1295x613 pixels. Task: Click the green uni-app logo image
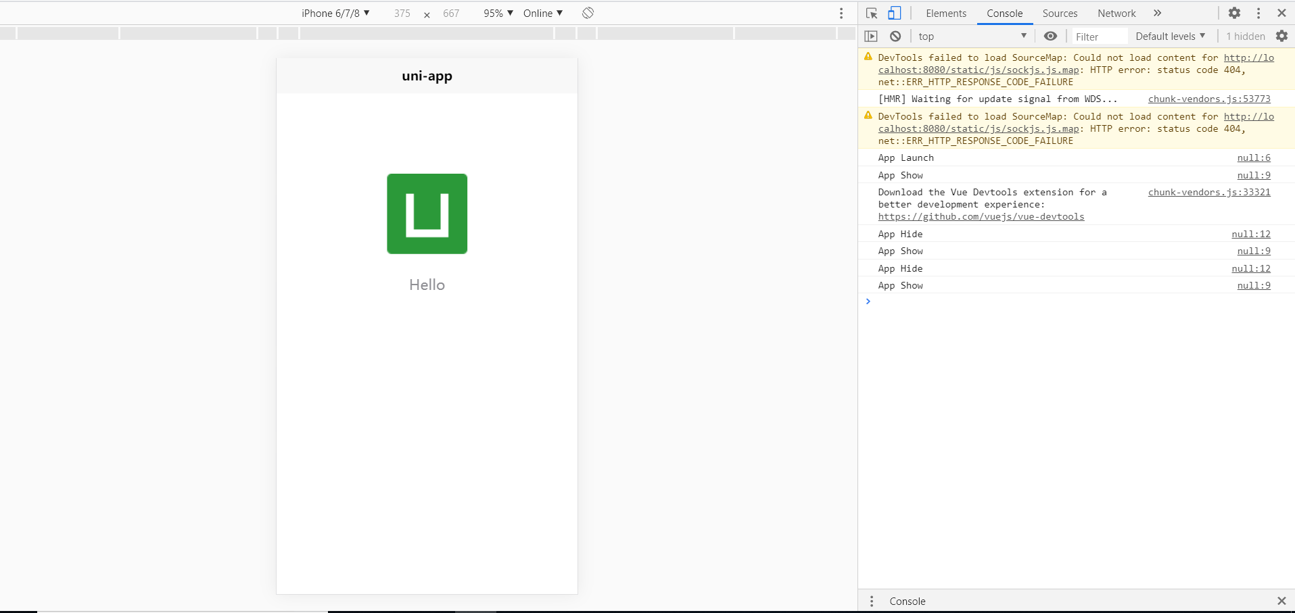pos(427,214)
